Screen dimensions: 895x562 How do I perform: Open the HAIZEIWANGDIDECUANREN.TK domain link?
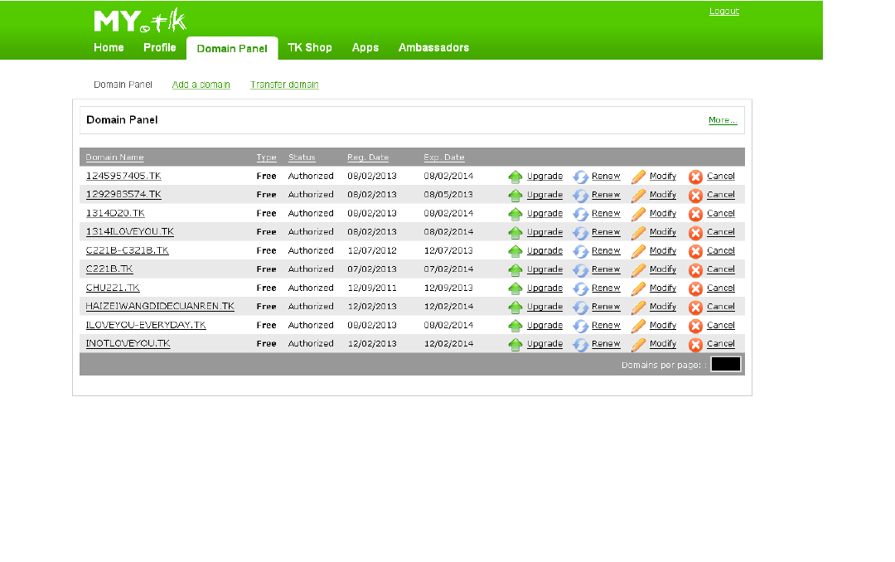click(x=160, y=307)
